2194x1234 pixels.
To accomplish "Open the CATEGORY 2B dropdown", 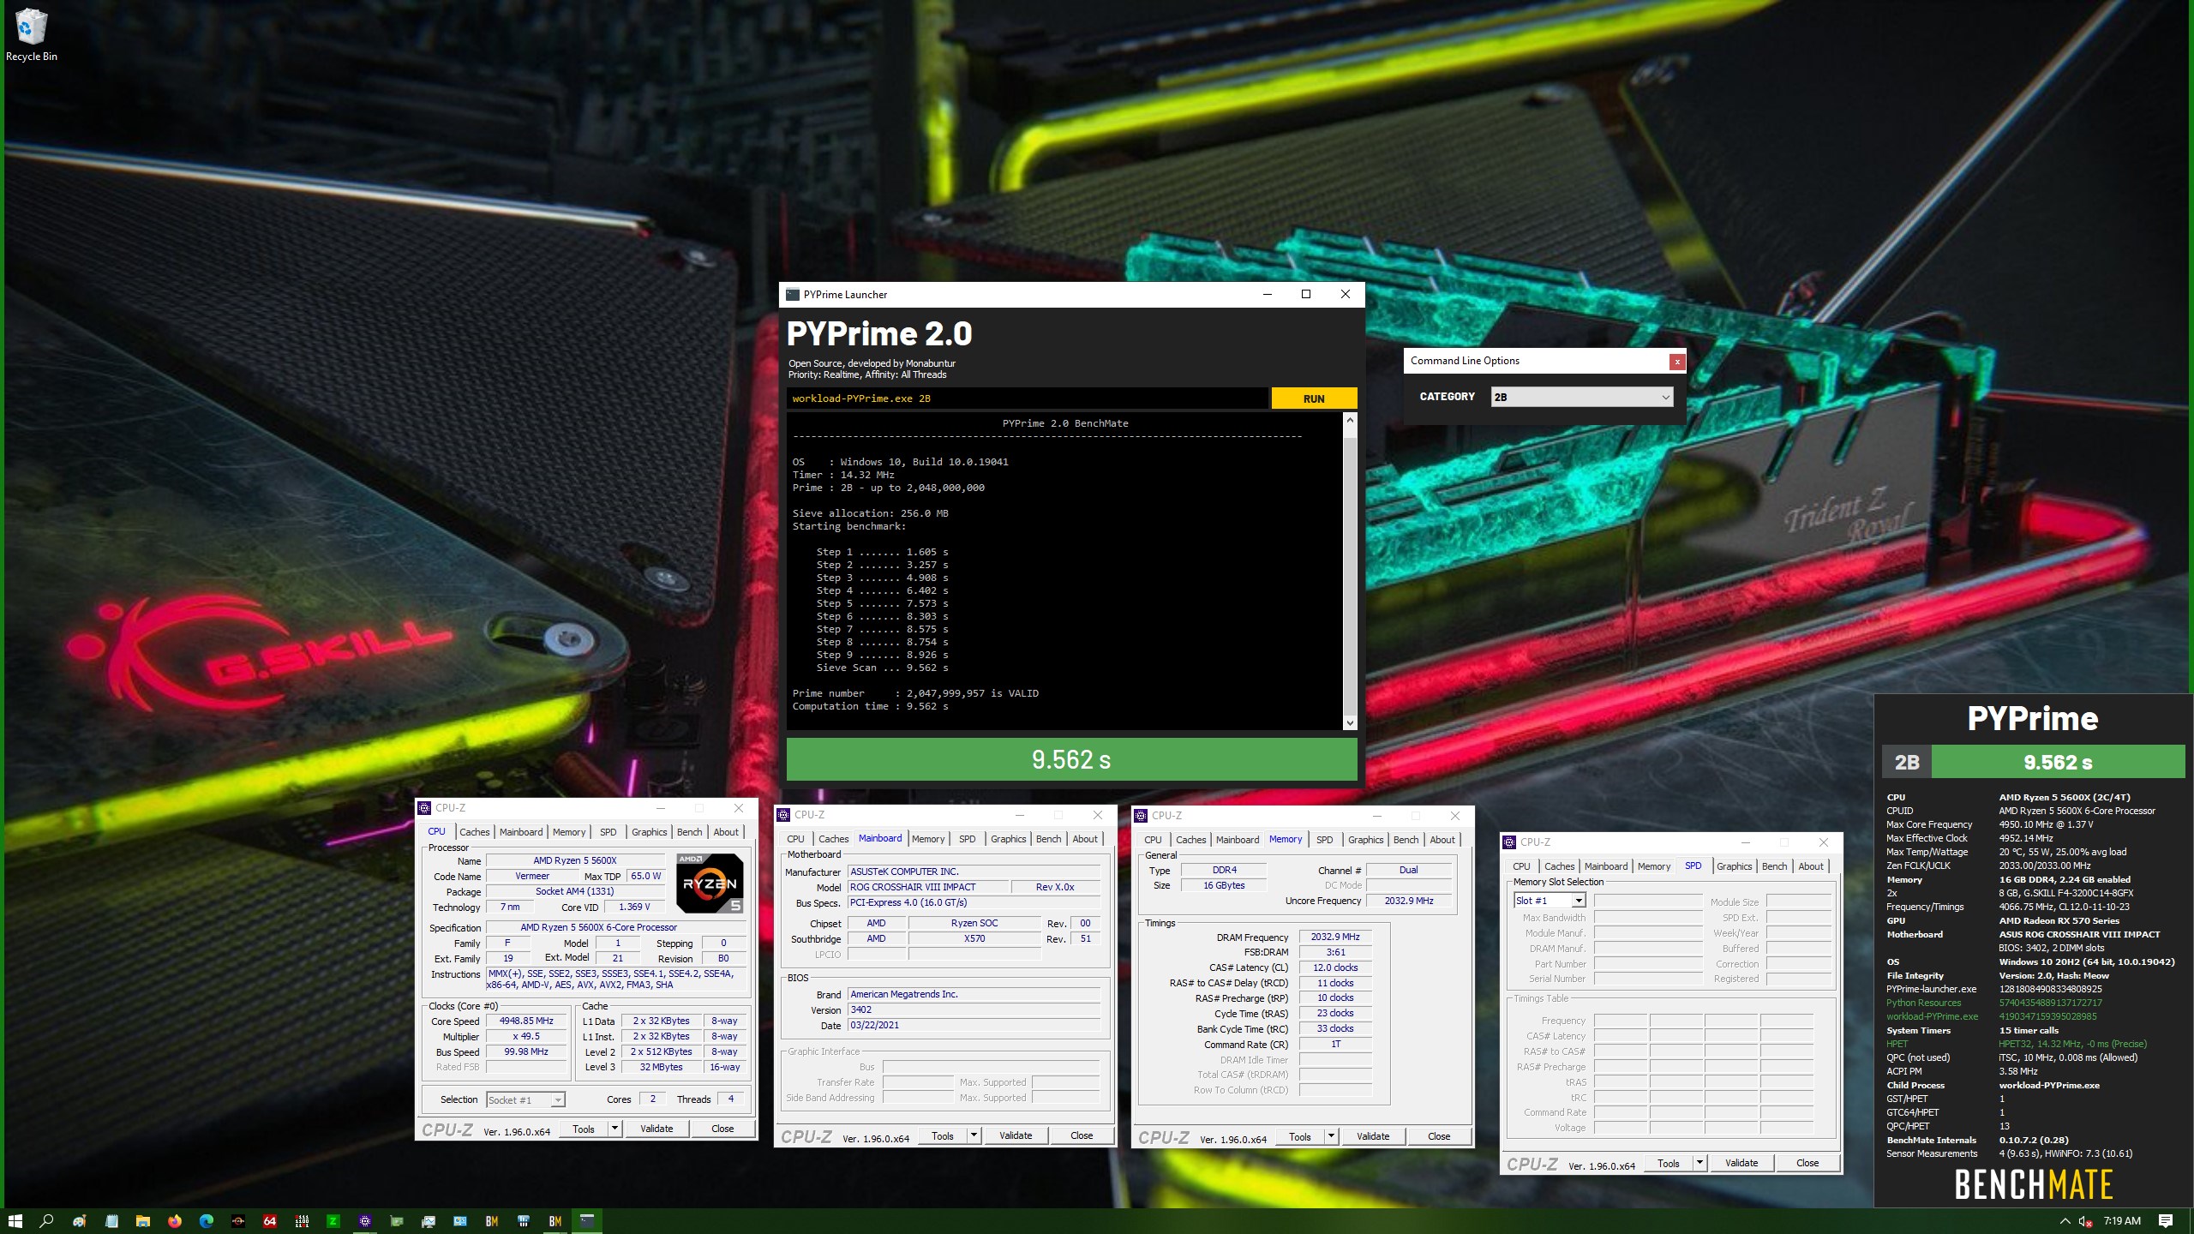I will (x=1582, y=397).
